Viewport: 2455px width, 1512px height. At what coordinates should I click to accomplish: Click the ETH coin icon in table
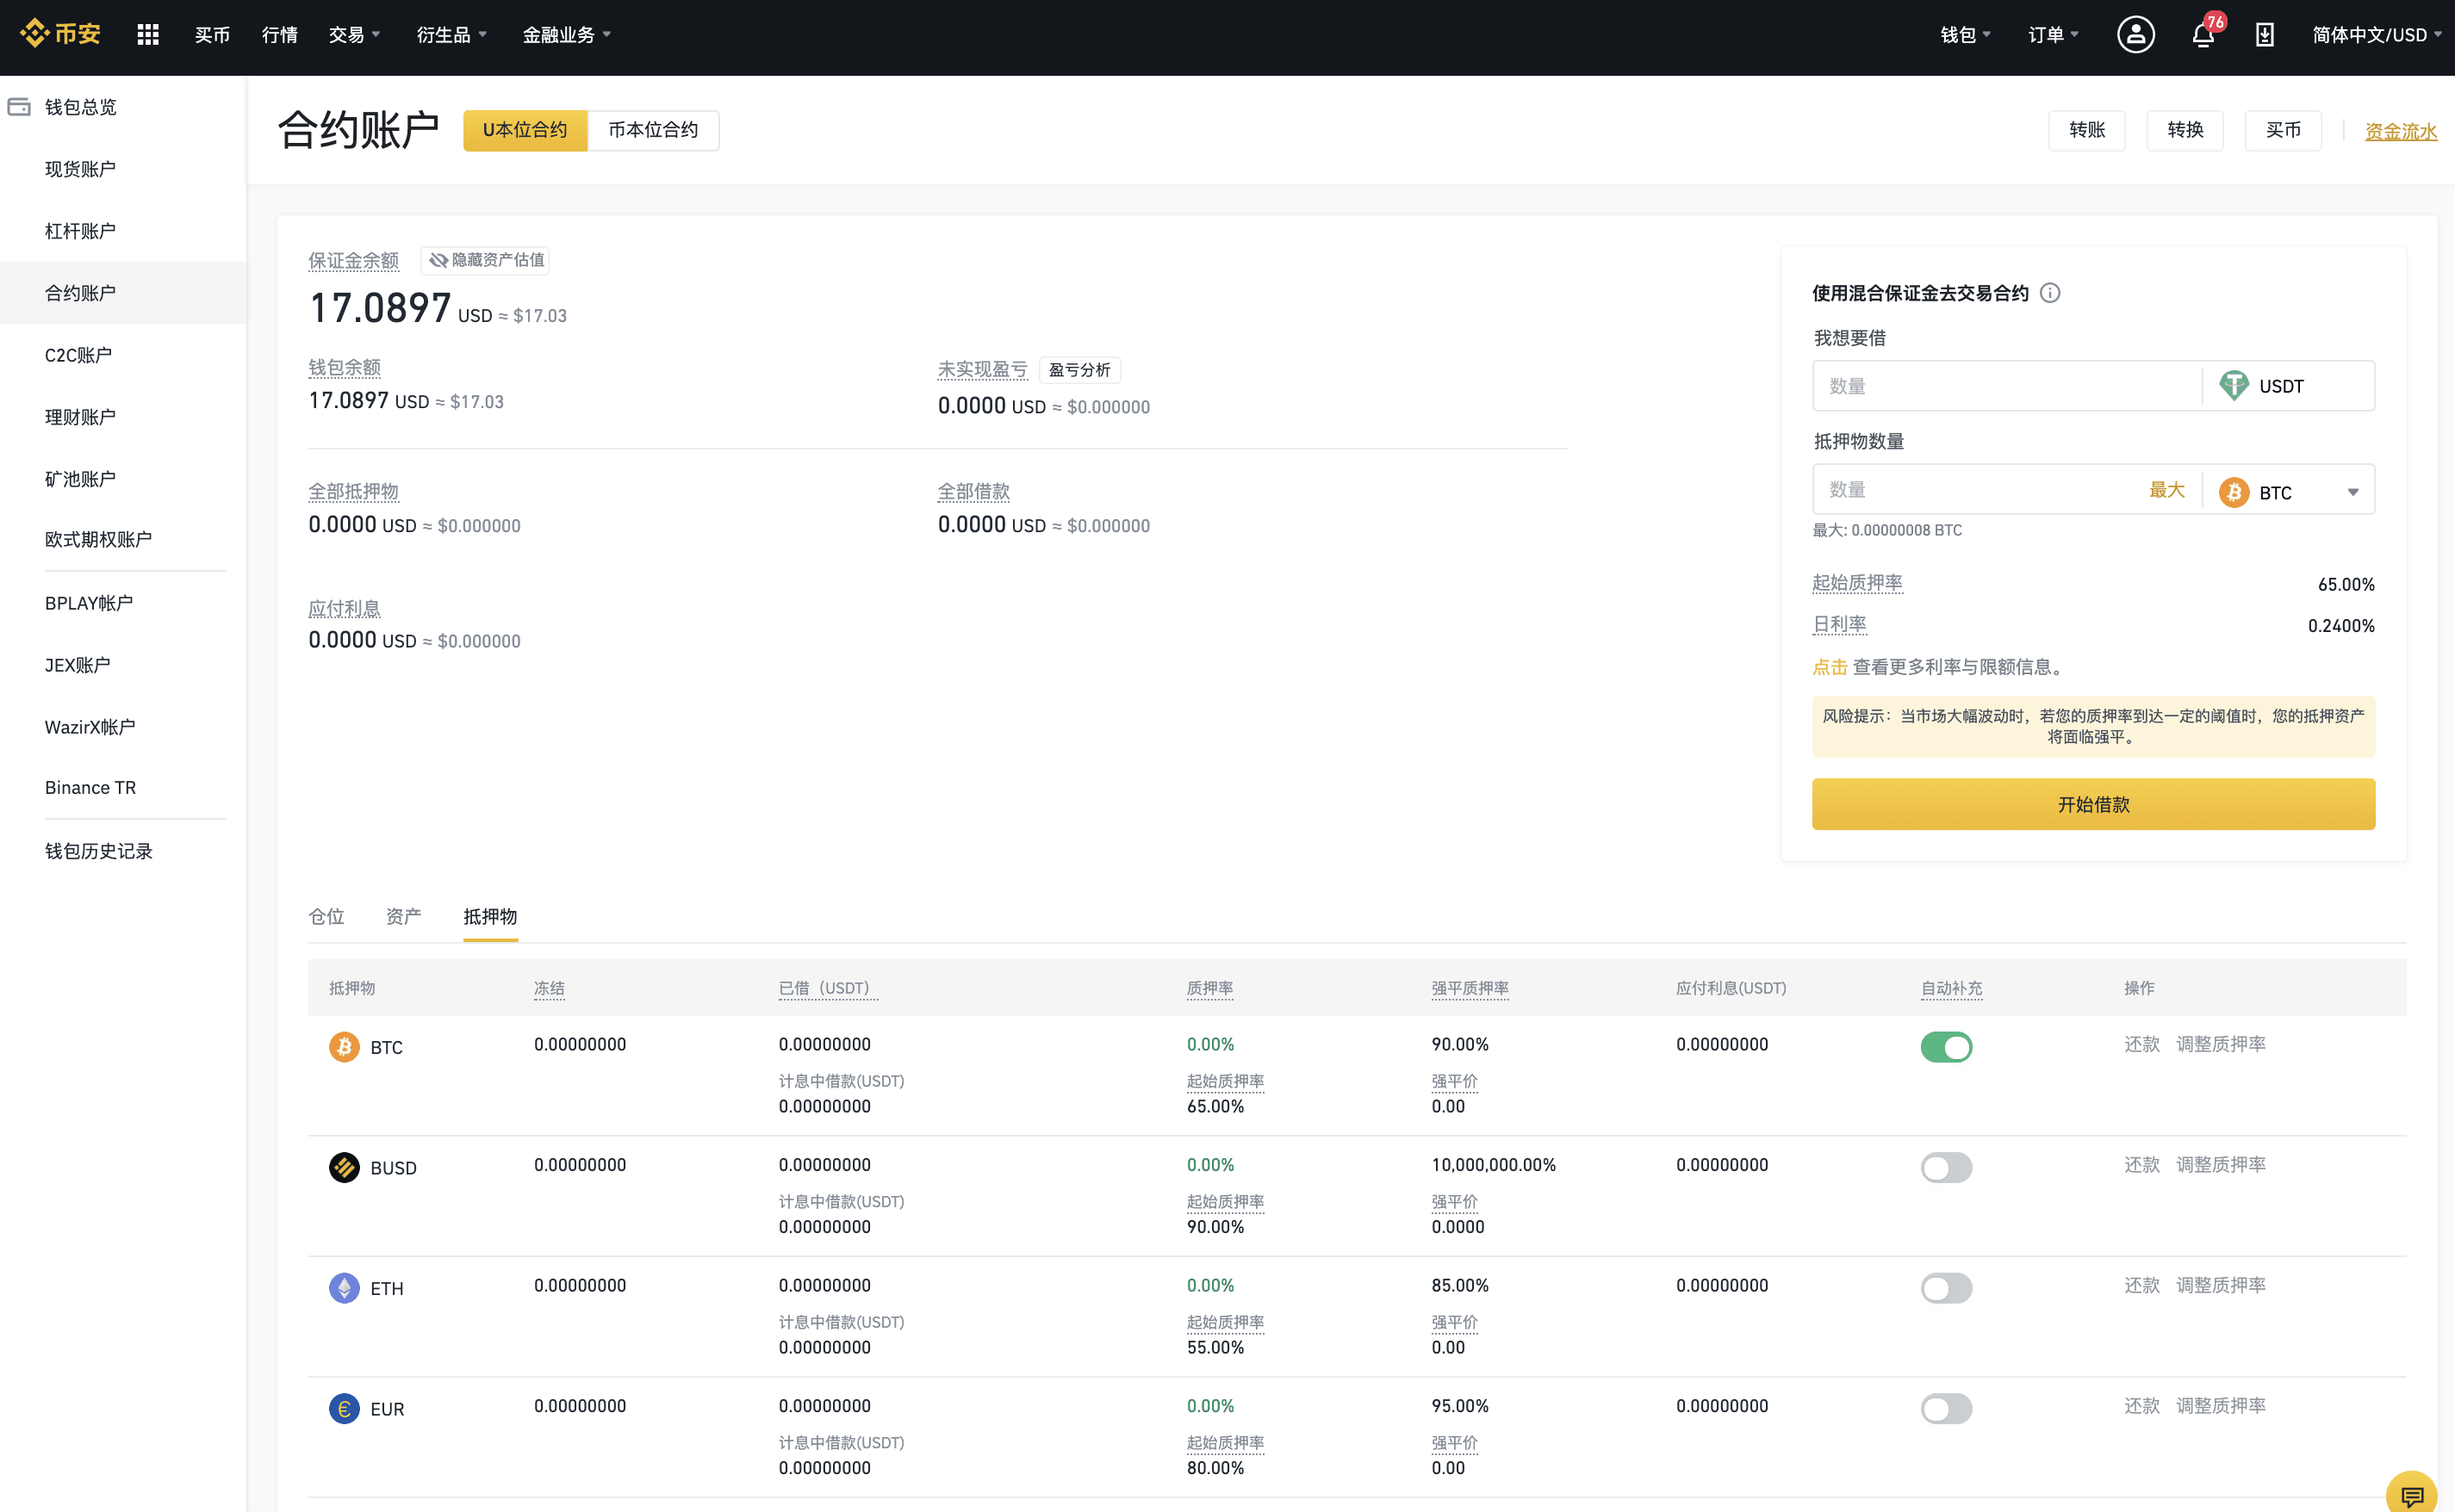pos(345,1288)
